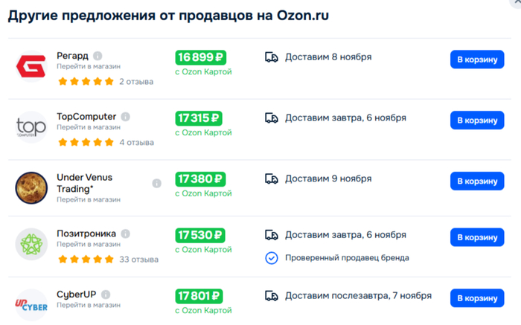Click the CyberUP seller logo

(31, 303)
